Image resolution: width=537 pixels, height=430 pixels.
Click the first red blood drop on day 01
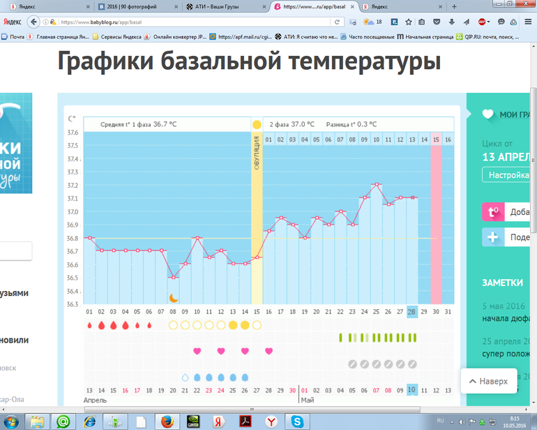pyautogui.click(x=89, y=325)
